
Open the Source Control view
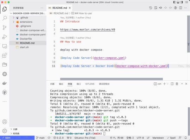(5, 28)
